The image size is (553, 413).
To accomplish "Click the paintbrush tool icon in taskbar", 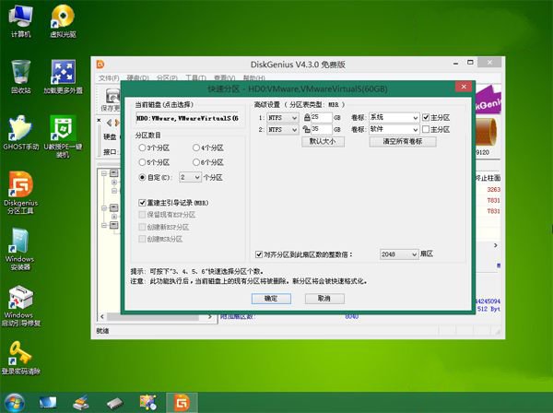I will pyautogui.click(x=81, y=403).
